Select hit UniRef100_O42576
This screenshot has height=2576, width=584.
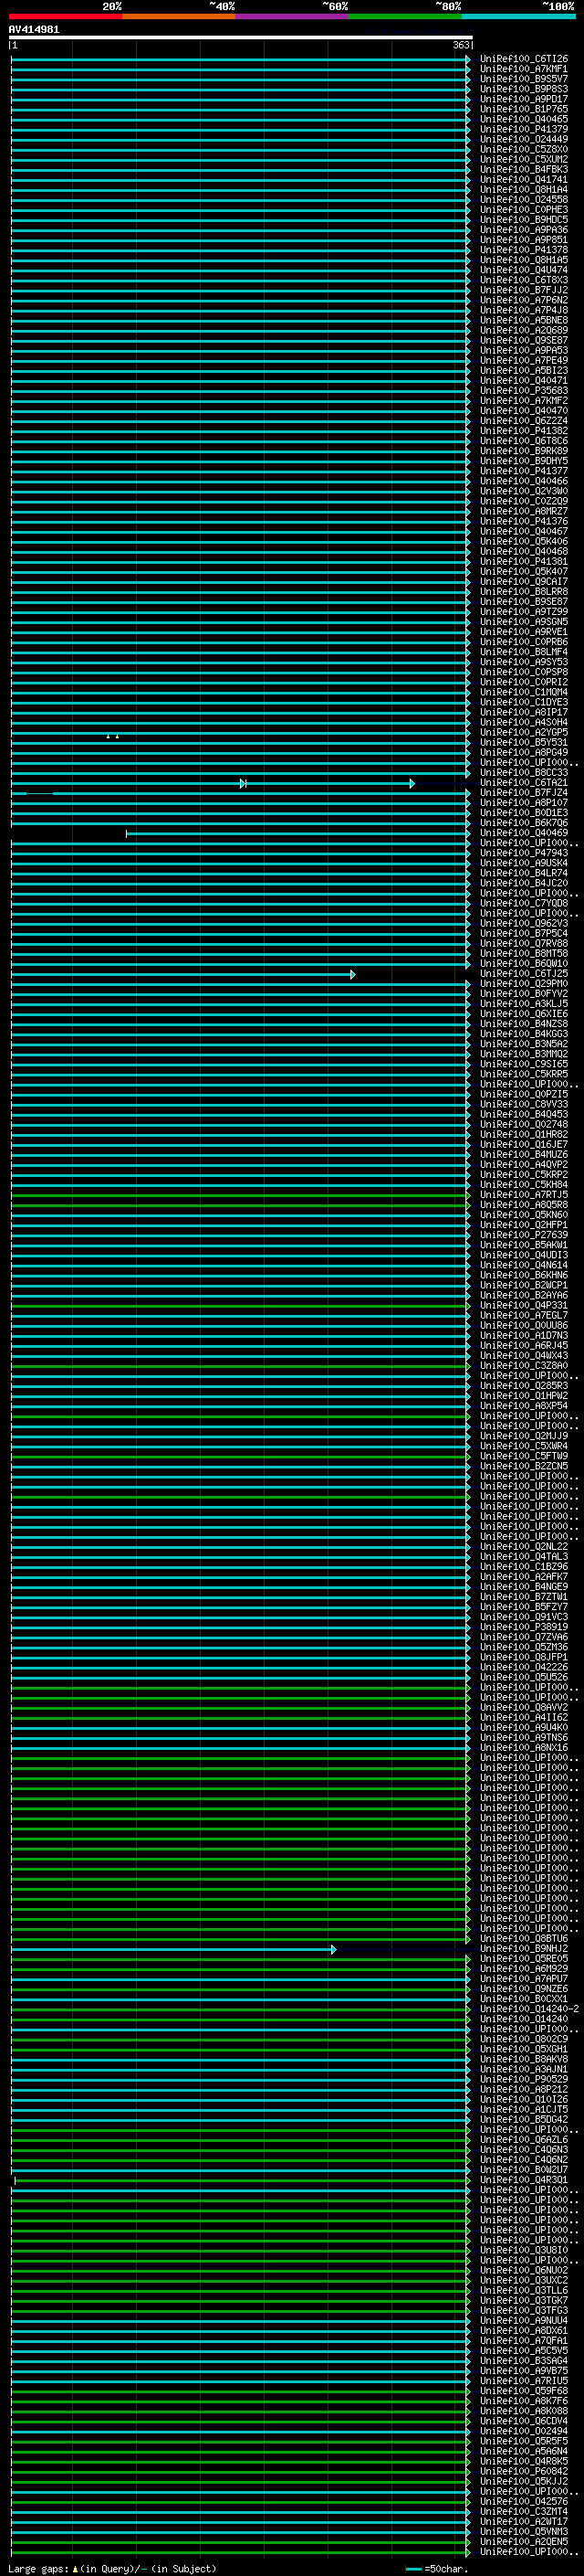point(523,2502)
